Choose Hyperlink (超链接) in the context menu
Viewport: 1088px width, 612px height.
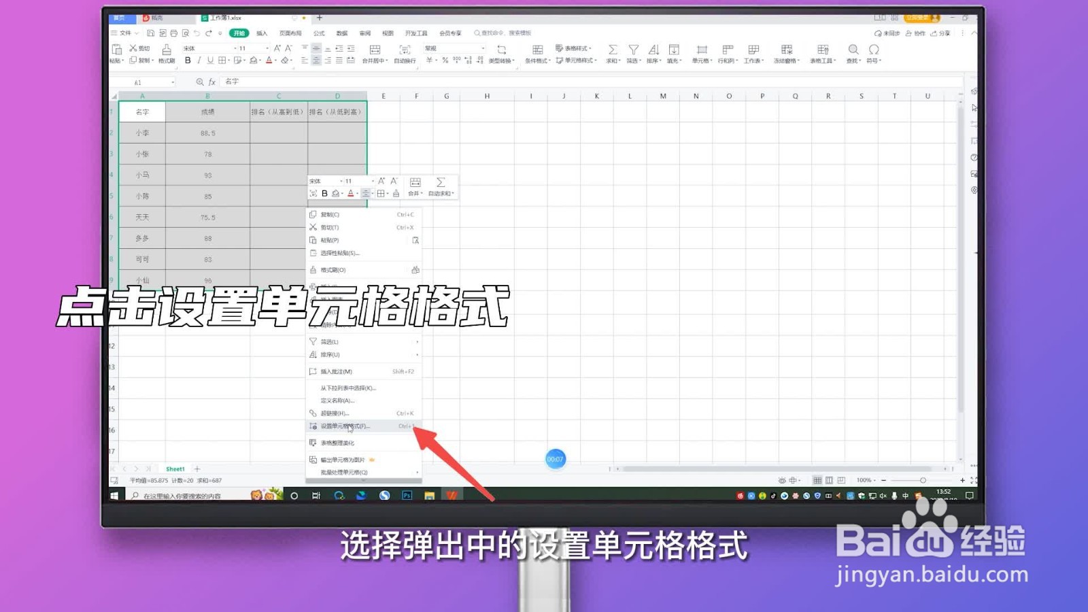(x=364, y=413)
